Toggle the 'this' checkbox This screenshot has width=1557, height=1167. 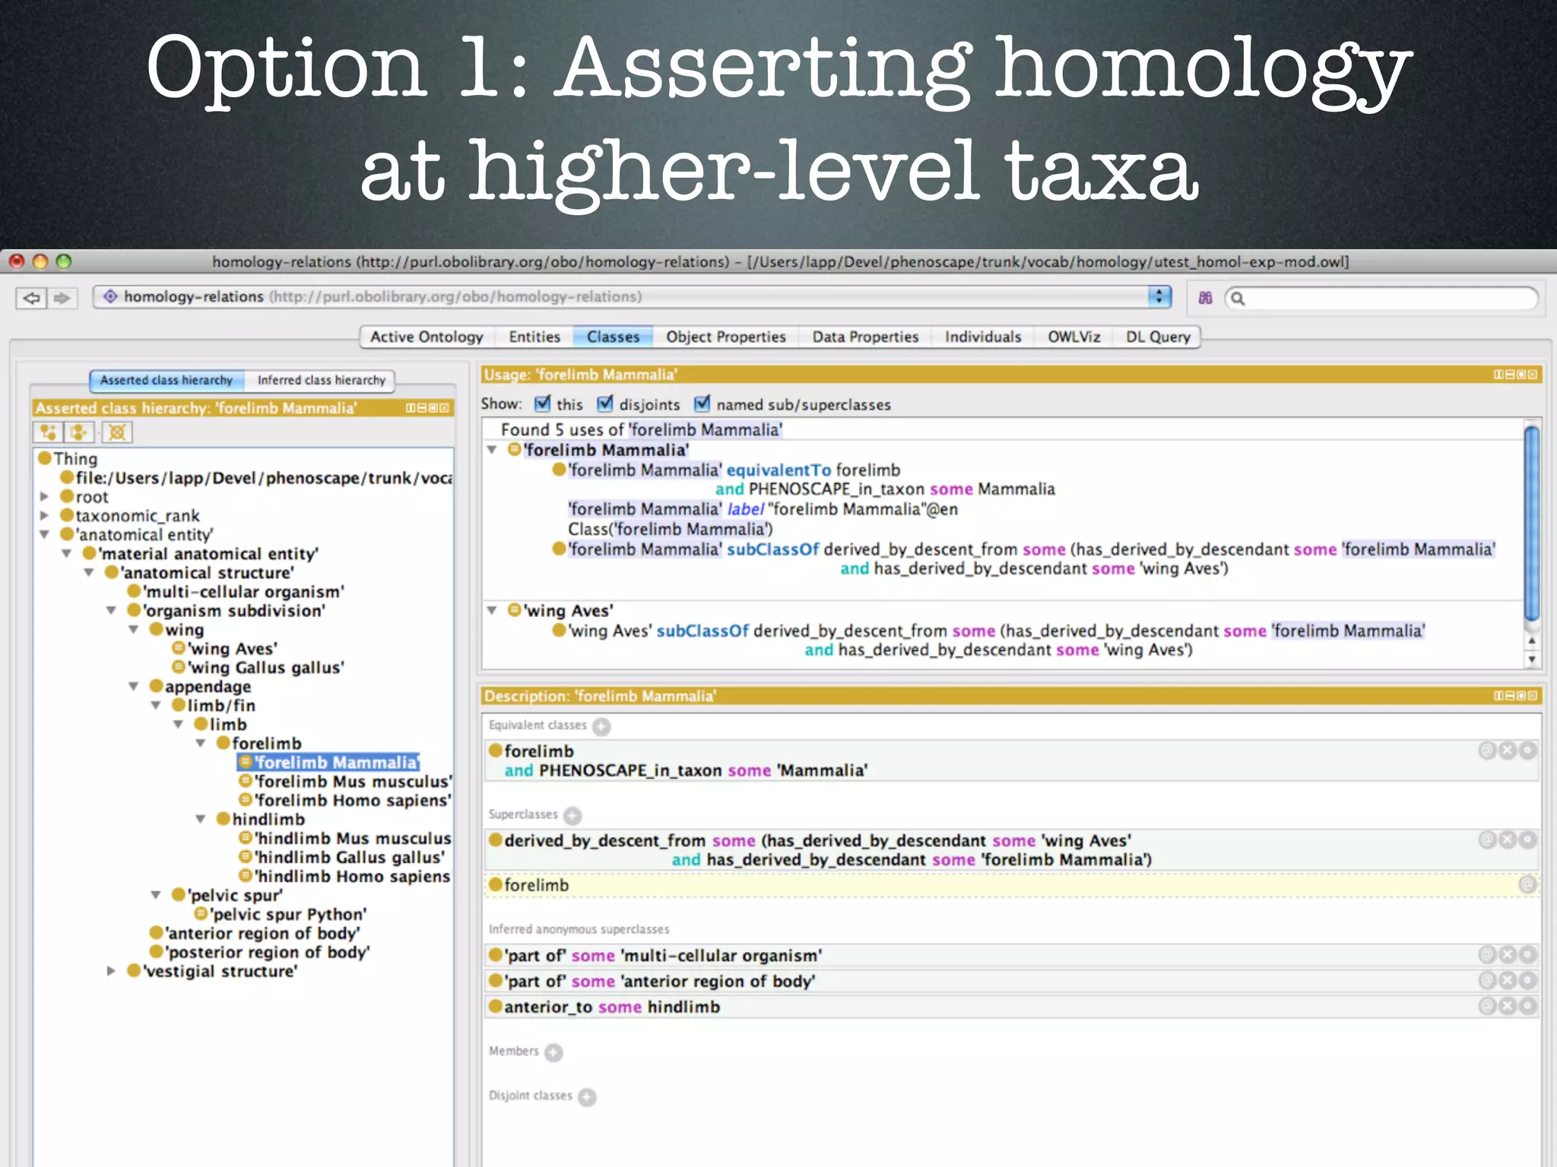tap(542, 403)
